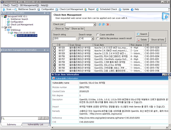Check the box for item 801761
Viewport: 171px width, 130px height.
55,71
